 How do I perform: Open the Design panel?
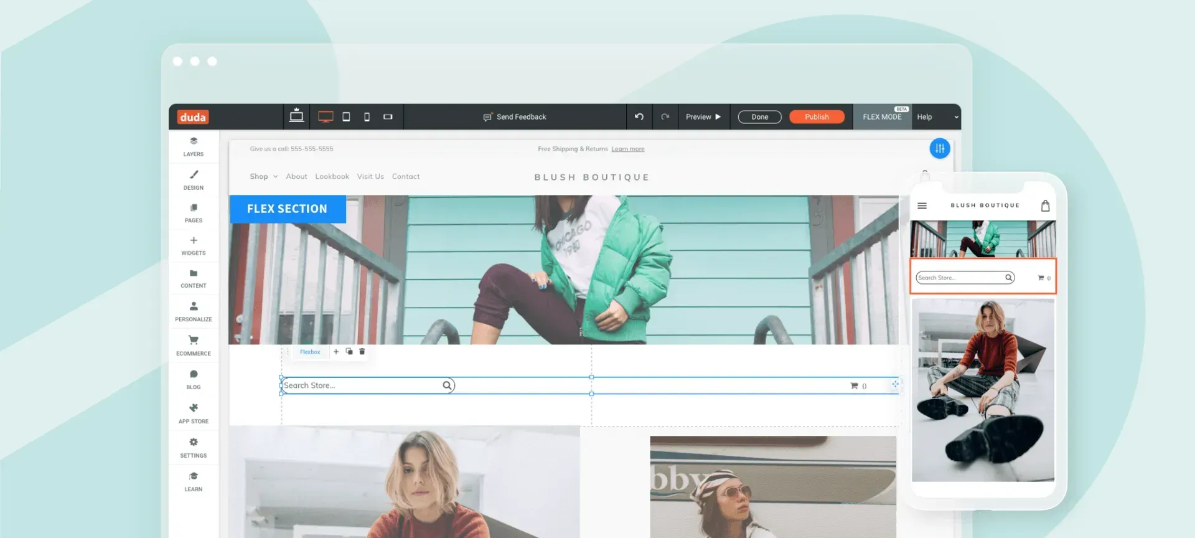pos(194,180)
